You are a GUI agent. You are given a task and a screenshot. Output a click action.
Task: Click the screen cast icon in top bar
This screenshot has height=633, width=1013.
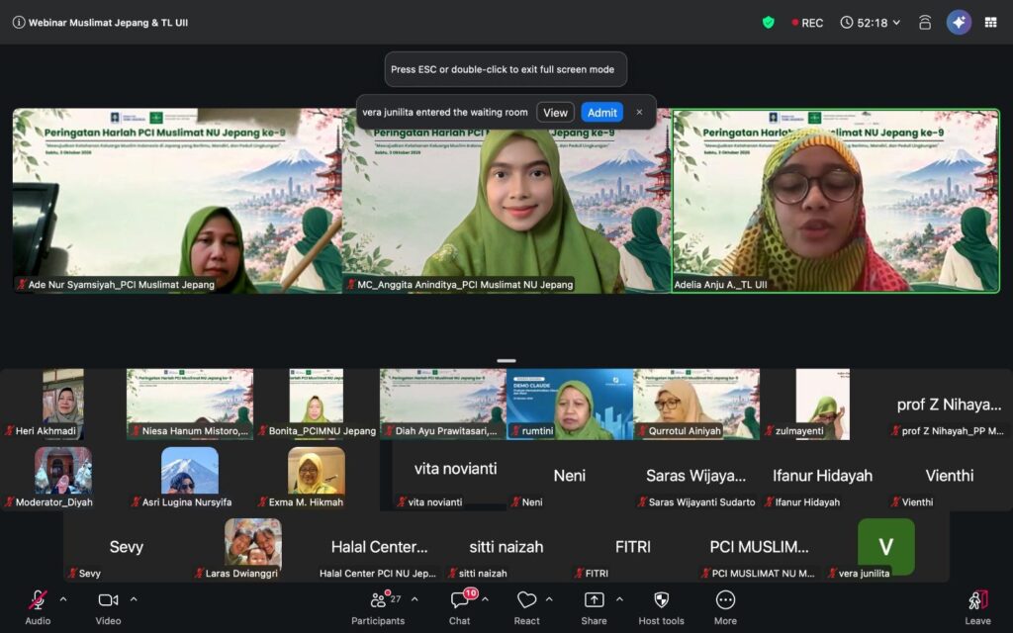click(x=925, y=23)
